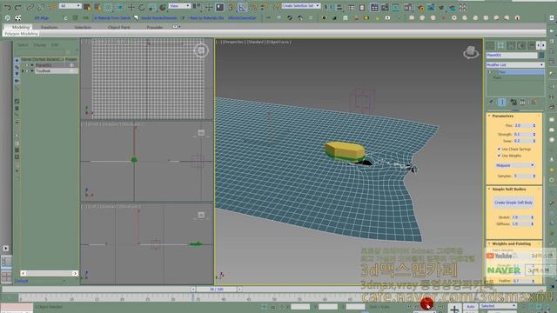Toggle Use Chase Springs checkbox

click(x=499, y=149)
